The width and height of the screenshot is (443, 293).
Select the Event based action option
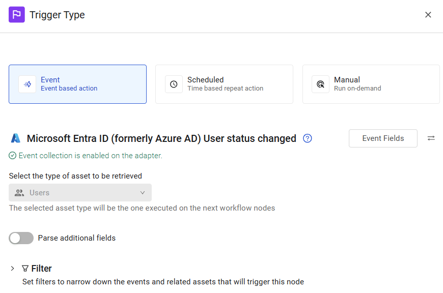[77, 84]
